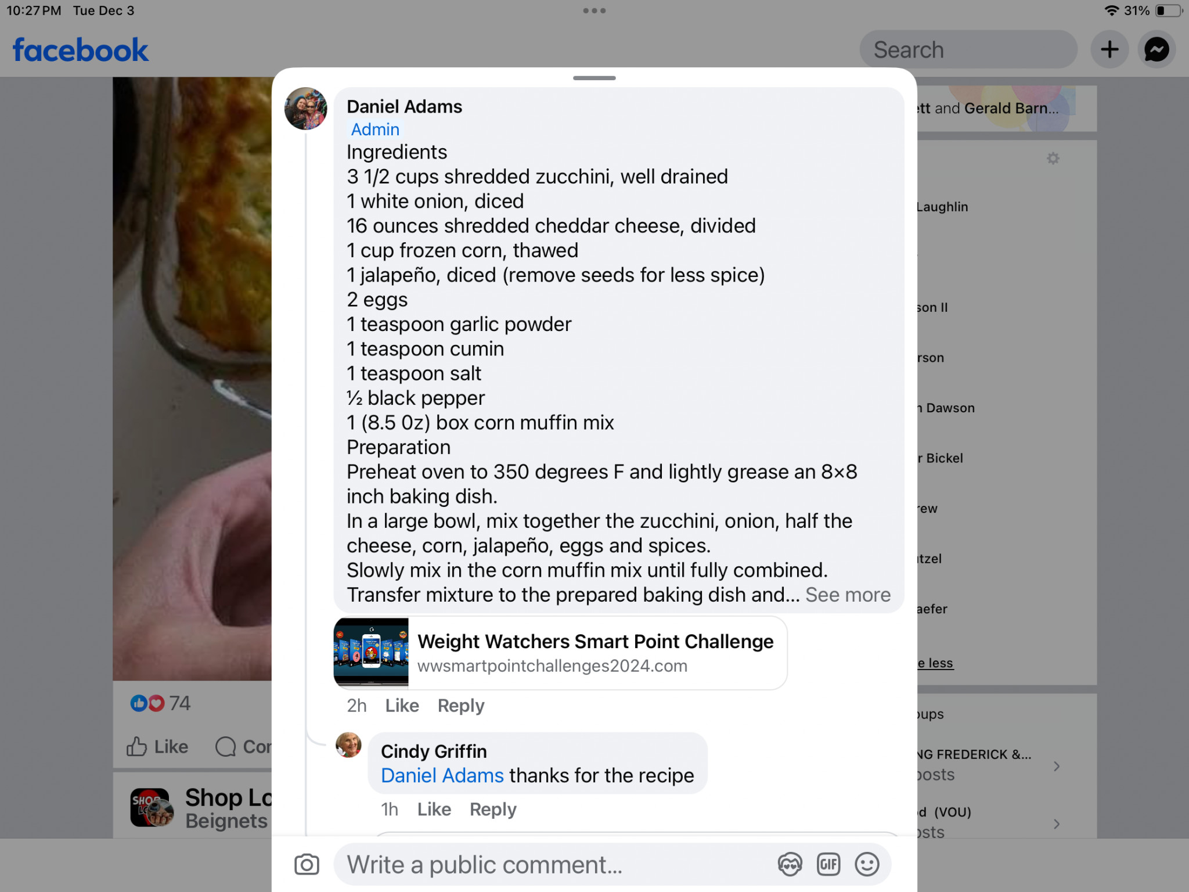Open the GIF picker

tap(828, 865)
